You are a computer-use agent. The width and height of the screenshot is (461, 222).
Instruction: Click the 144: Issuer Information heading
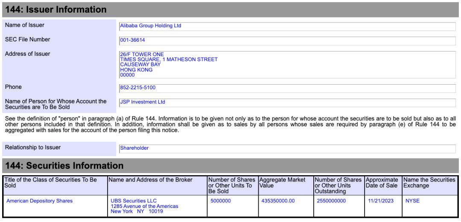click(x=56, y=9)
